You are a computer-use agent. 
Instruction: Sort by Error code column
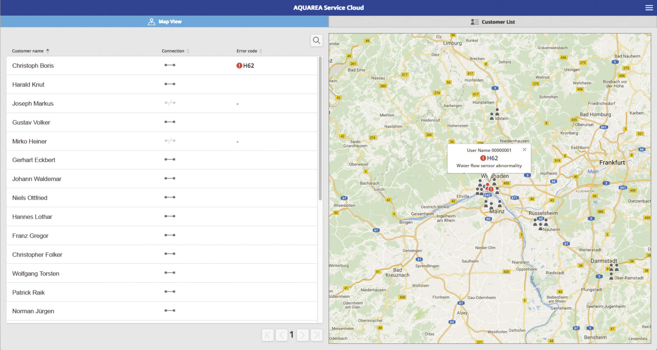pos(249,51)
